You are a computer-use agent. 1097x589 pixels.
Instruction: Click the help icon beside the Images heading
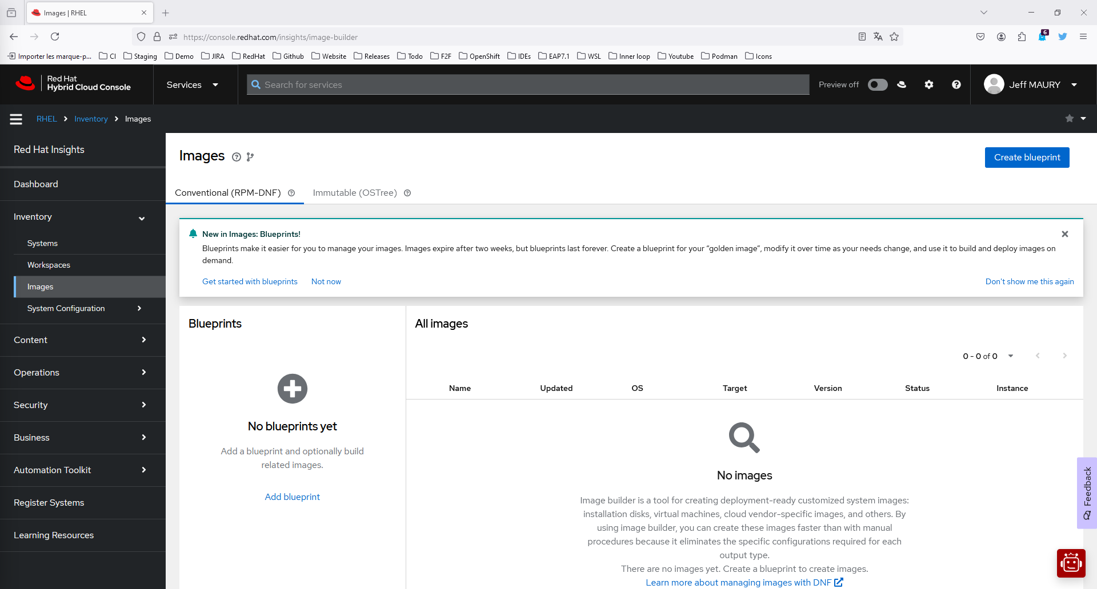pos(237,157)
